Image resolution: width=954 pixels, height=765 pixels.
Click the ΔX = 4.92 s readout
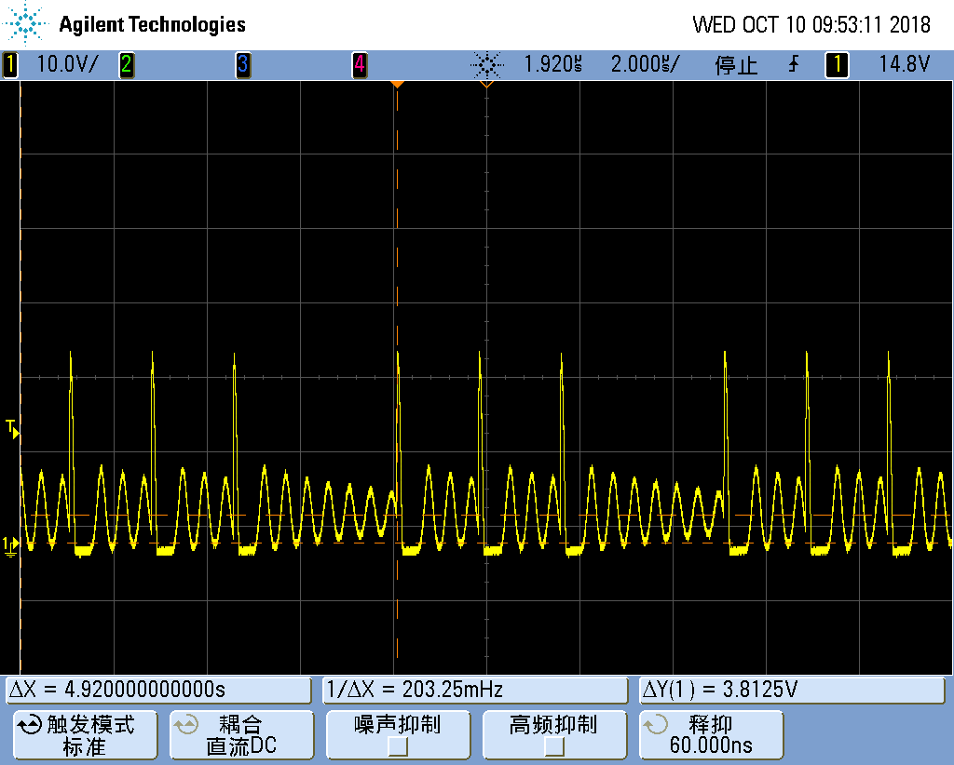pyautogui.click(x=158, y=690)
